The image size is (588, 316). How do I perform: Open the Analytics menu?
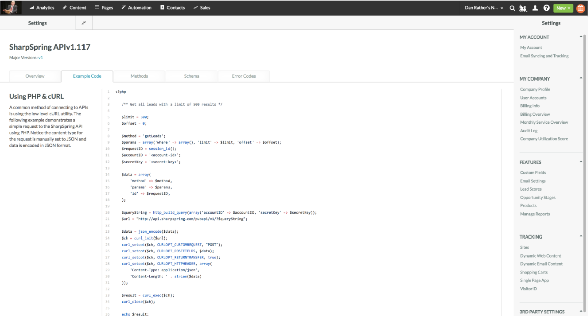42,8
